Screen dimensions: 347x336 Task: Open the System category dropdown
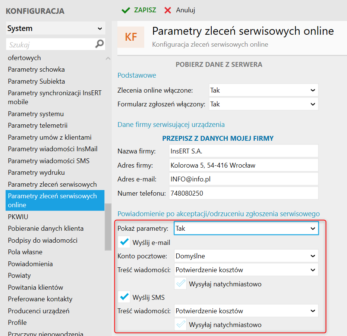[56, 28]
